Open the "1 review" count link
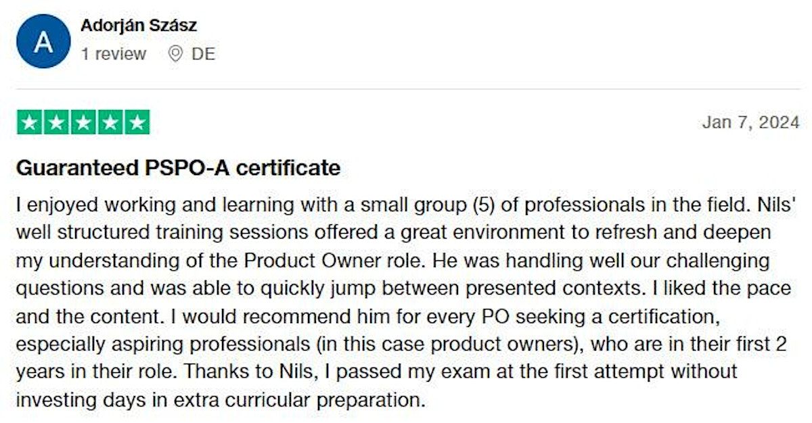Viewport: 812px width, 423px height. (113, 54)
